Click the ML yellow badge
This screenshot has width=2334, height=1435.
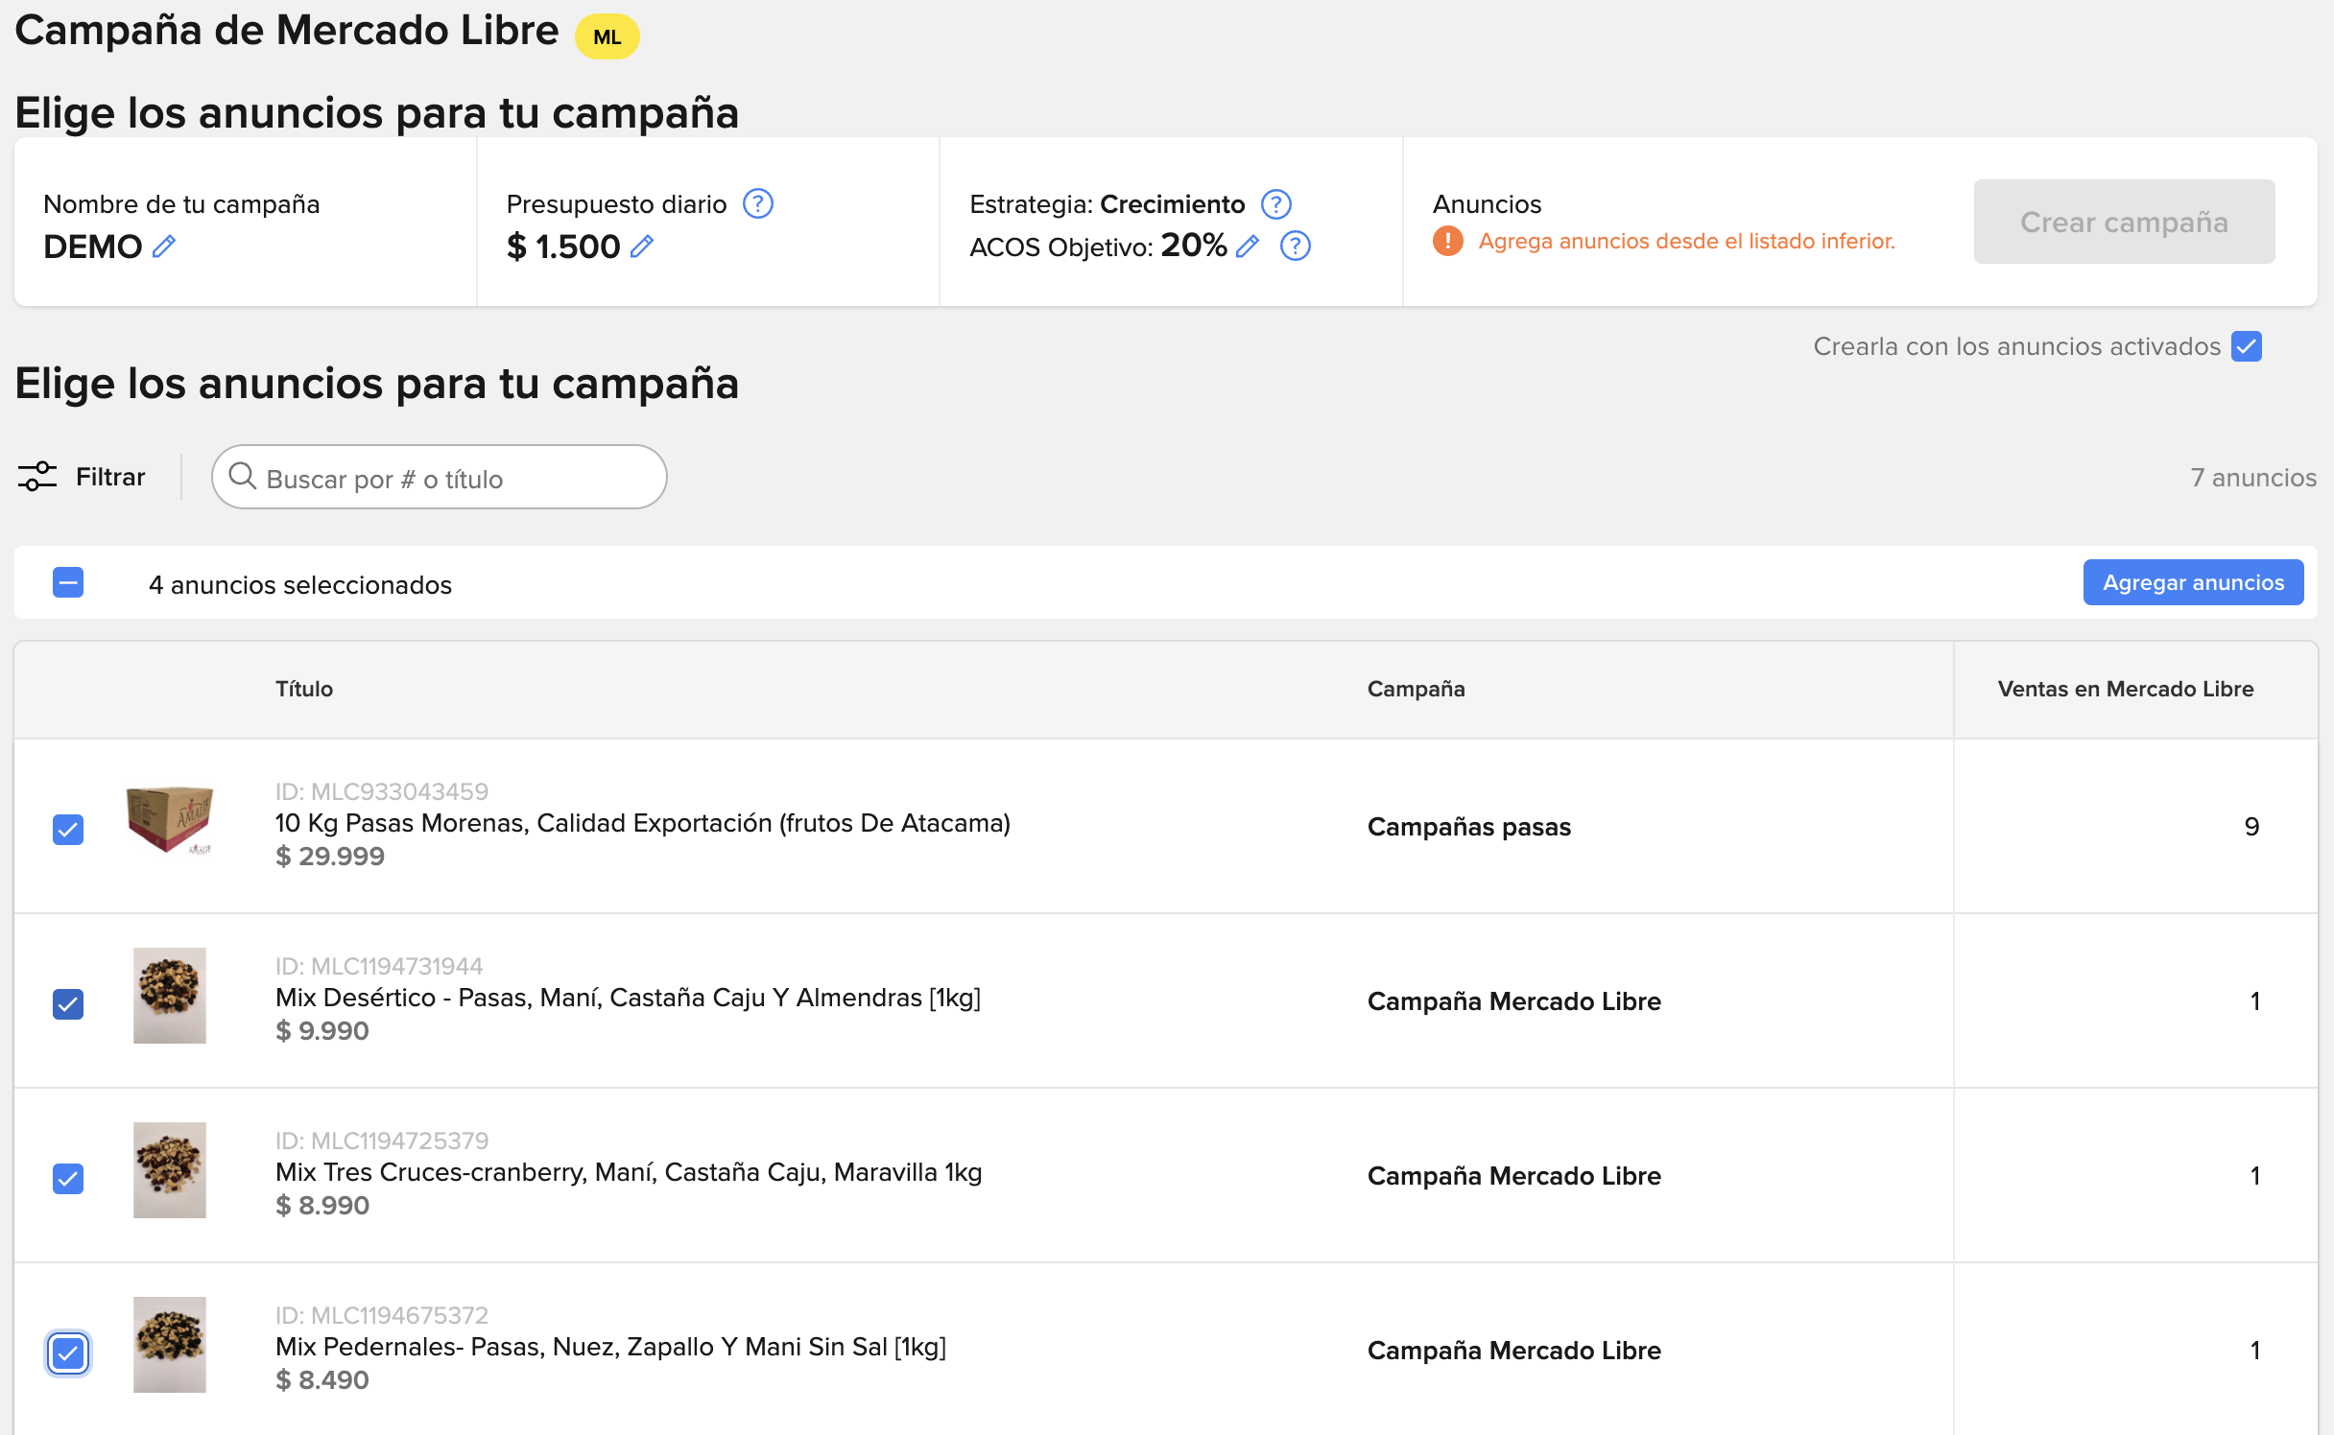(607, 36)
